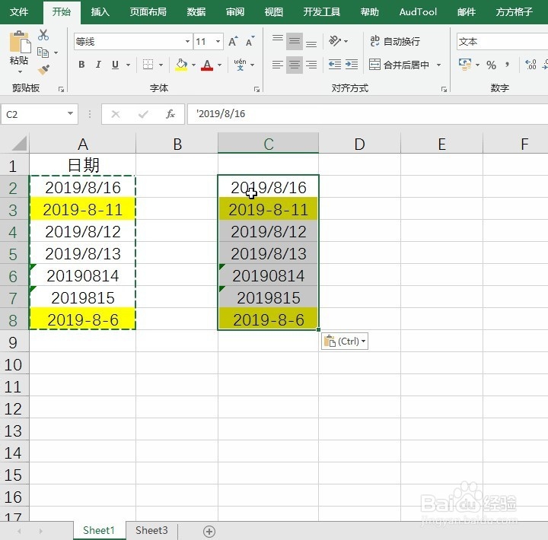
Task: Apply percent style format
Action: [x=491, y=65]
